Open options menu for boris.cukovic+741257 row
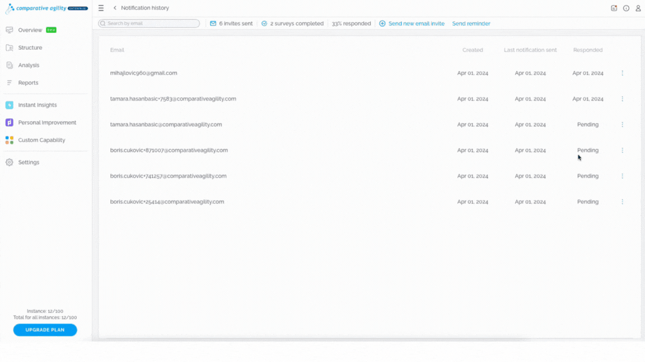The width and height of the screenshot is (645, 362). [623, 176]
